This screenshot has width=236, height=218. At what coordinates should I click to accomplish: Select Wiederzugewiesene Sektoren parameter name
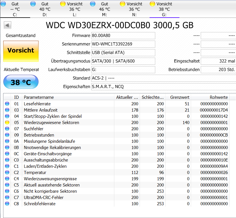click(x=51, y=123)
